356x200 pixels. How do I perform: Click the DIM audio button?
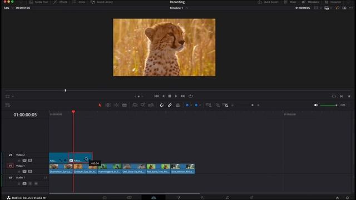click(343, 105)
